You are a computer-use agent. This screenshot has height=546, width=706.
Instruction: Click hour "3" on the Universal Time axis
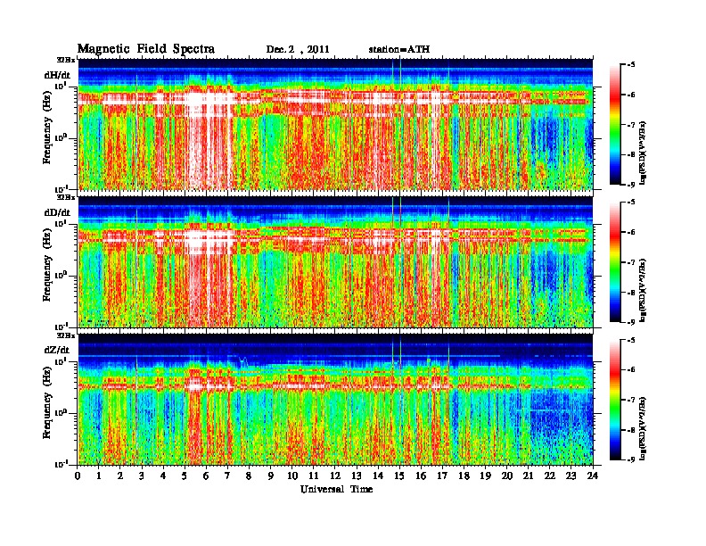[x=142, y=476]
